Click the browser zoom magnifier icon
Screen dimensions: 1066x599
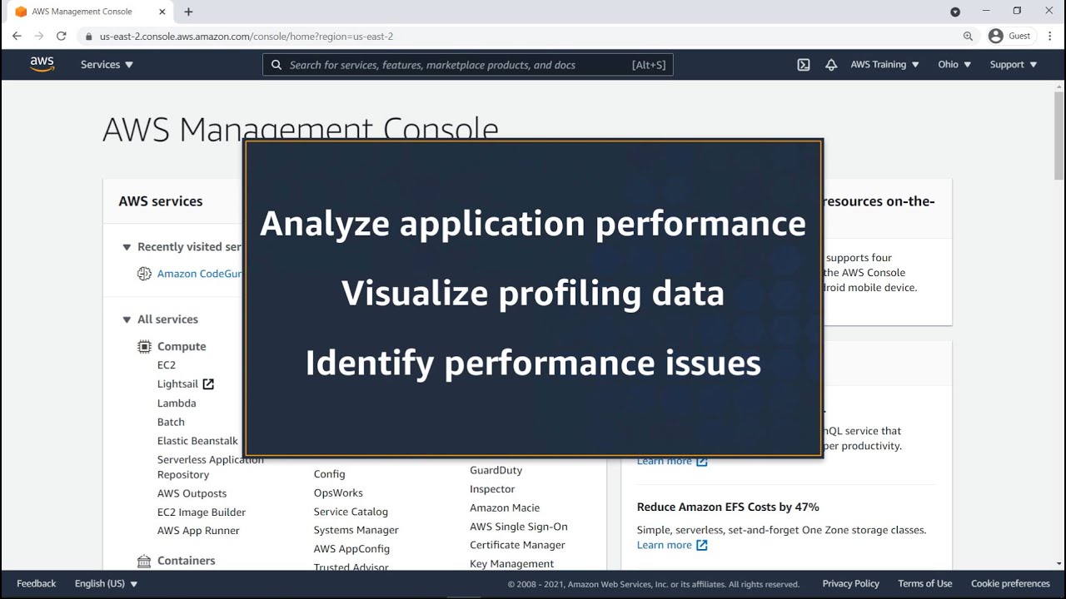968,36
